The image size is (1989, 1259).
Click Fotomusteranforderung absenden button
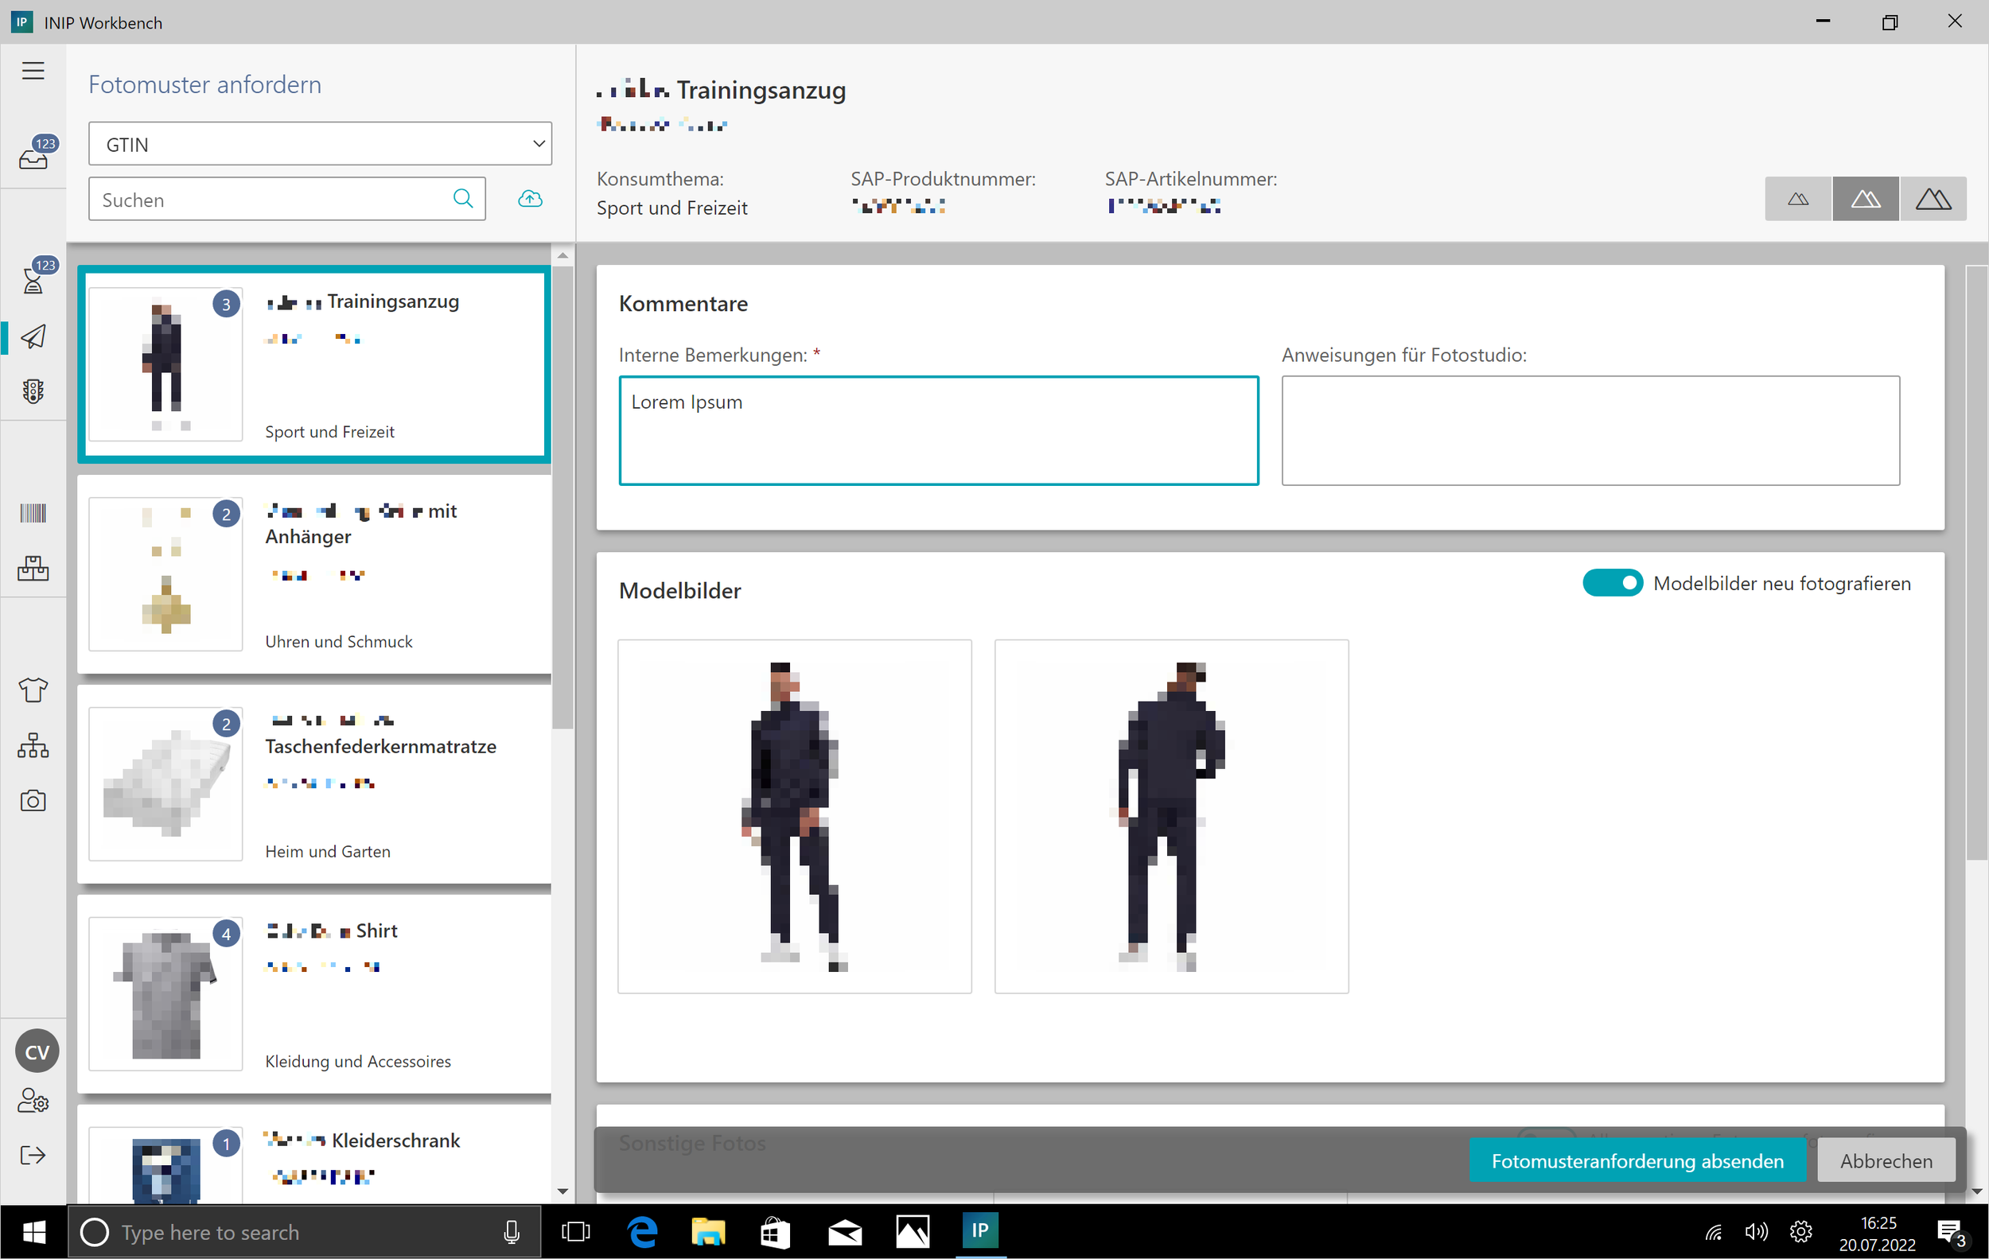pyautogui.click(x=1637, y=1160)
